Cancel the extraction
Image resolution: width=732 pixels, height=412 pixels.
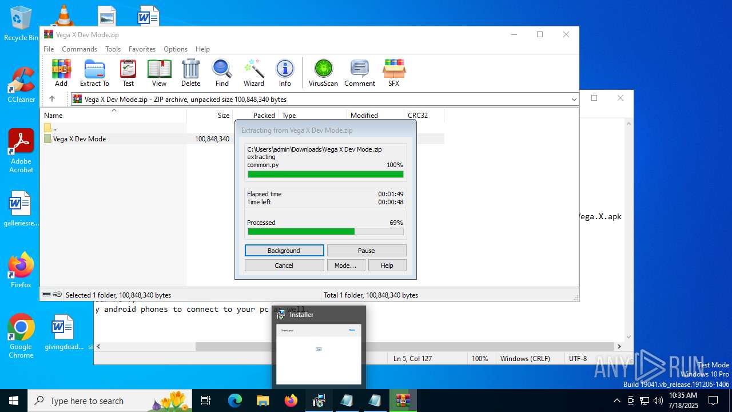284,266
